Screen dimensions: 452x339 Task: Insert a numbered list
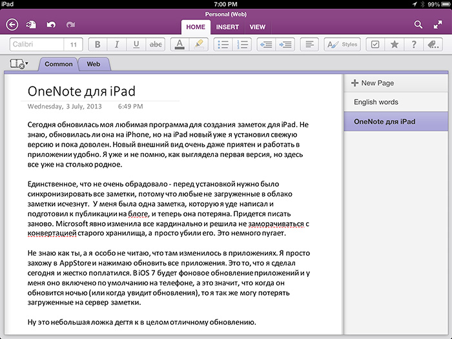click(x=242, y=45)
